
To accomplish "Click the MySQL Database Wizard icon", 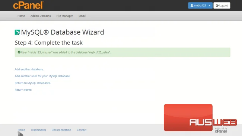I will 17,32.
